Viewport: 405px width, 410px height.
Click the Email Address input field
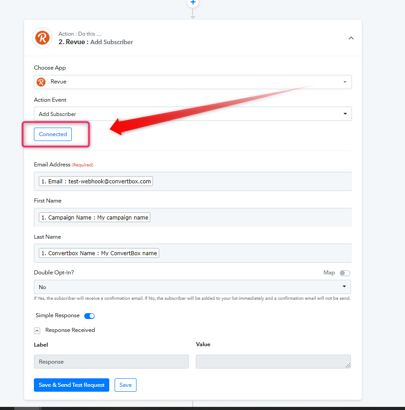193,181
